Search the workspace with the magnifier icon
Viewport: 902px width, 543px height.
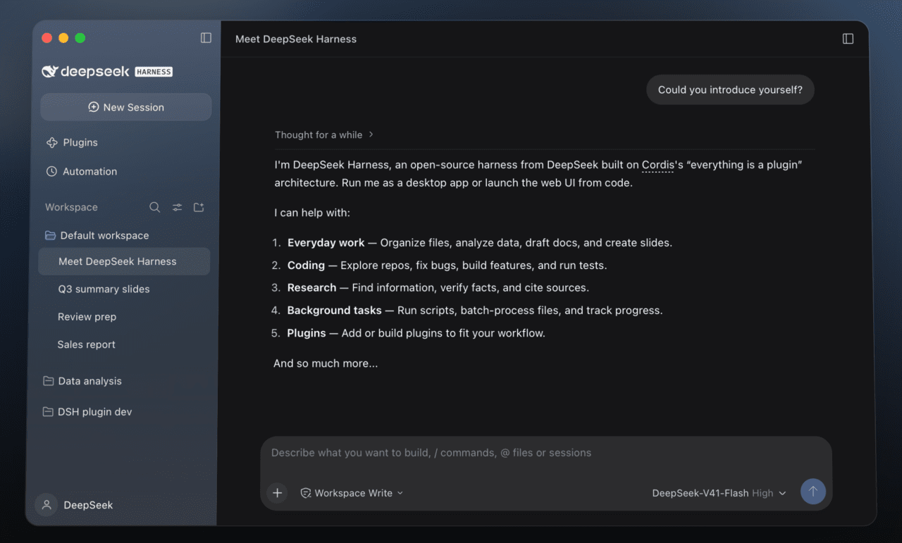155,207
